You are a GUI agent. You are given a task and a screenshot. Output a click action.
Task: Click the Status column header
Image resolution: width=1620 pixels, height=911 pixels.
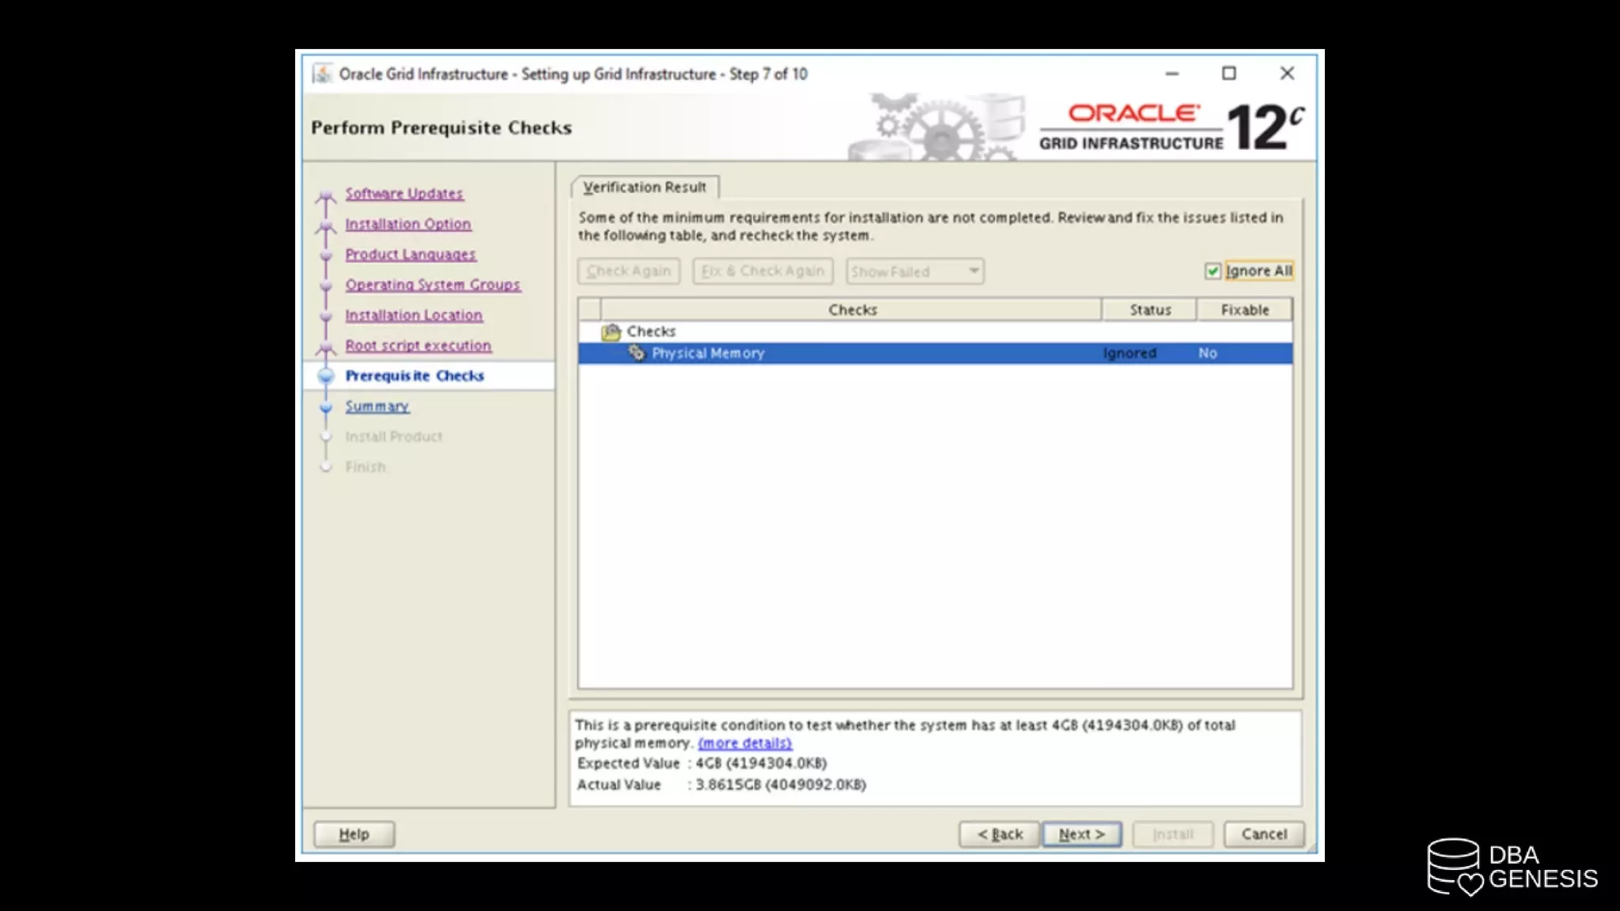pyautogui.click(x=1149, y=310)
